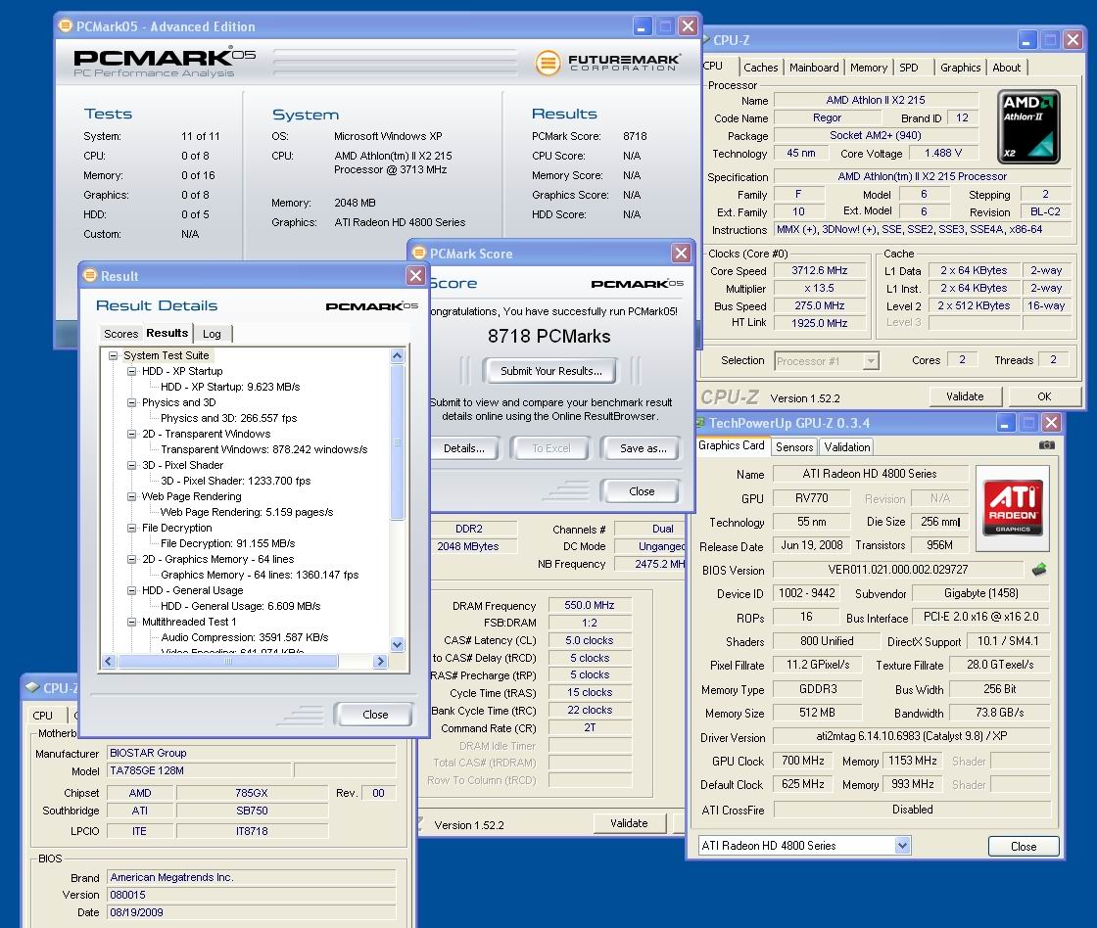Open the Graphics tab in CPU-Z
This screenshot has width=1097, height=928.
pos(960,68)
